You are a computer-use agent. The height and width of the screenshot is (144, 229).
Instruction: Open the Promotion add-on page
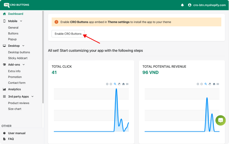coord(15,77)
